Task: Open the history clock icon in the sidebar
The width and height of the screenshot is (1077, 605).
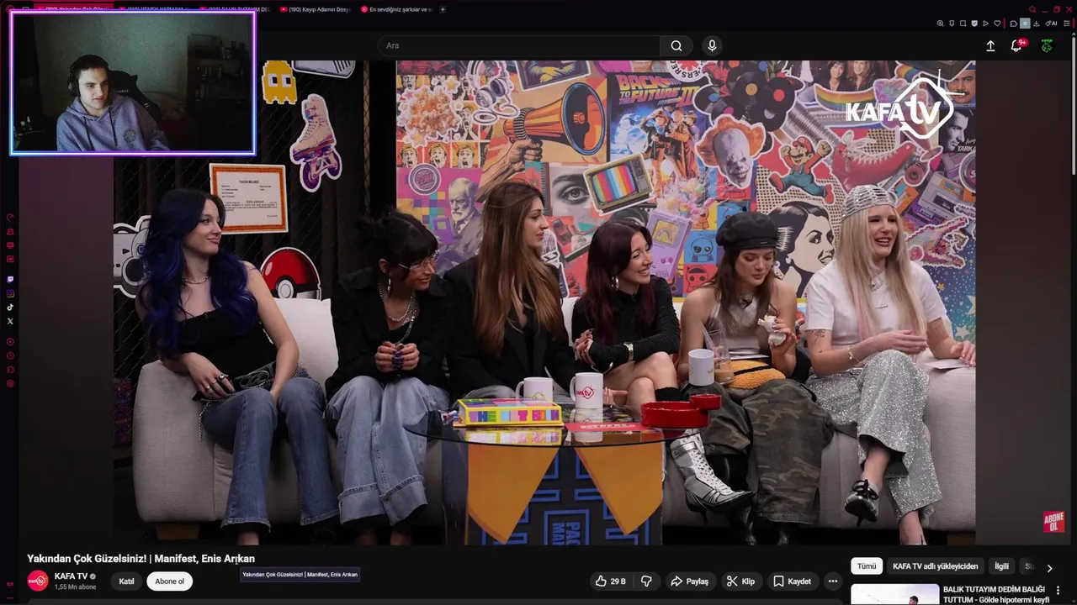Action: click(10, 356)
